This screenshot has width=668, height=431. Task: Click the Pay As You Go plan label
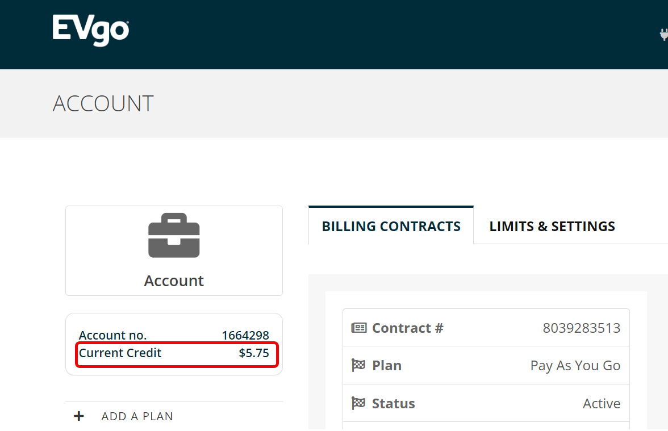coord(575,365)
